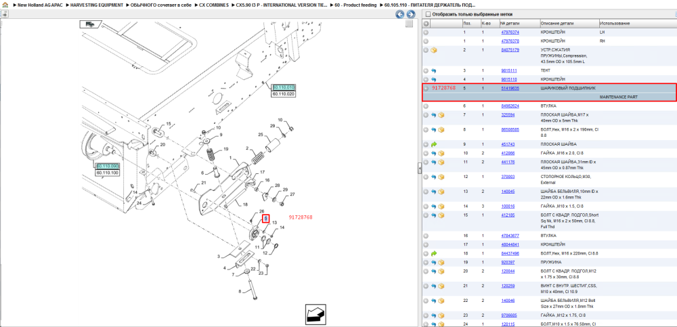Screen dimensions: 677x327
Task: Select callout number 25 on the diagram
Action: tap(261, 135)
